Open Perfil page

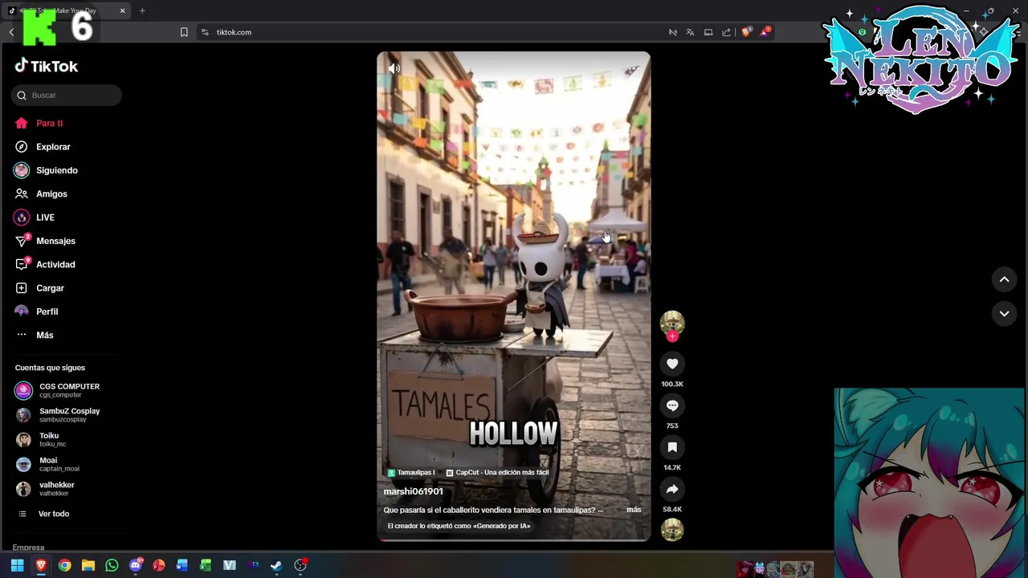point(36,311)
